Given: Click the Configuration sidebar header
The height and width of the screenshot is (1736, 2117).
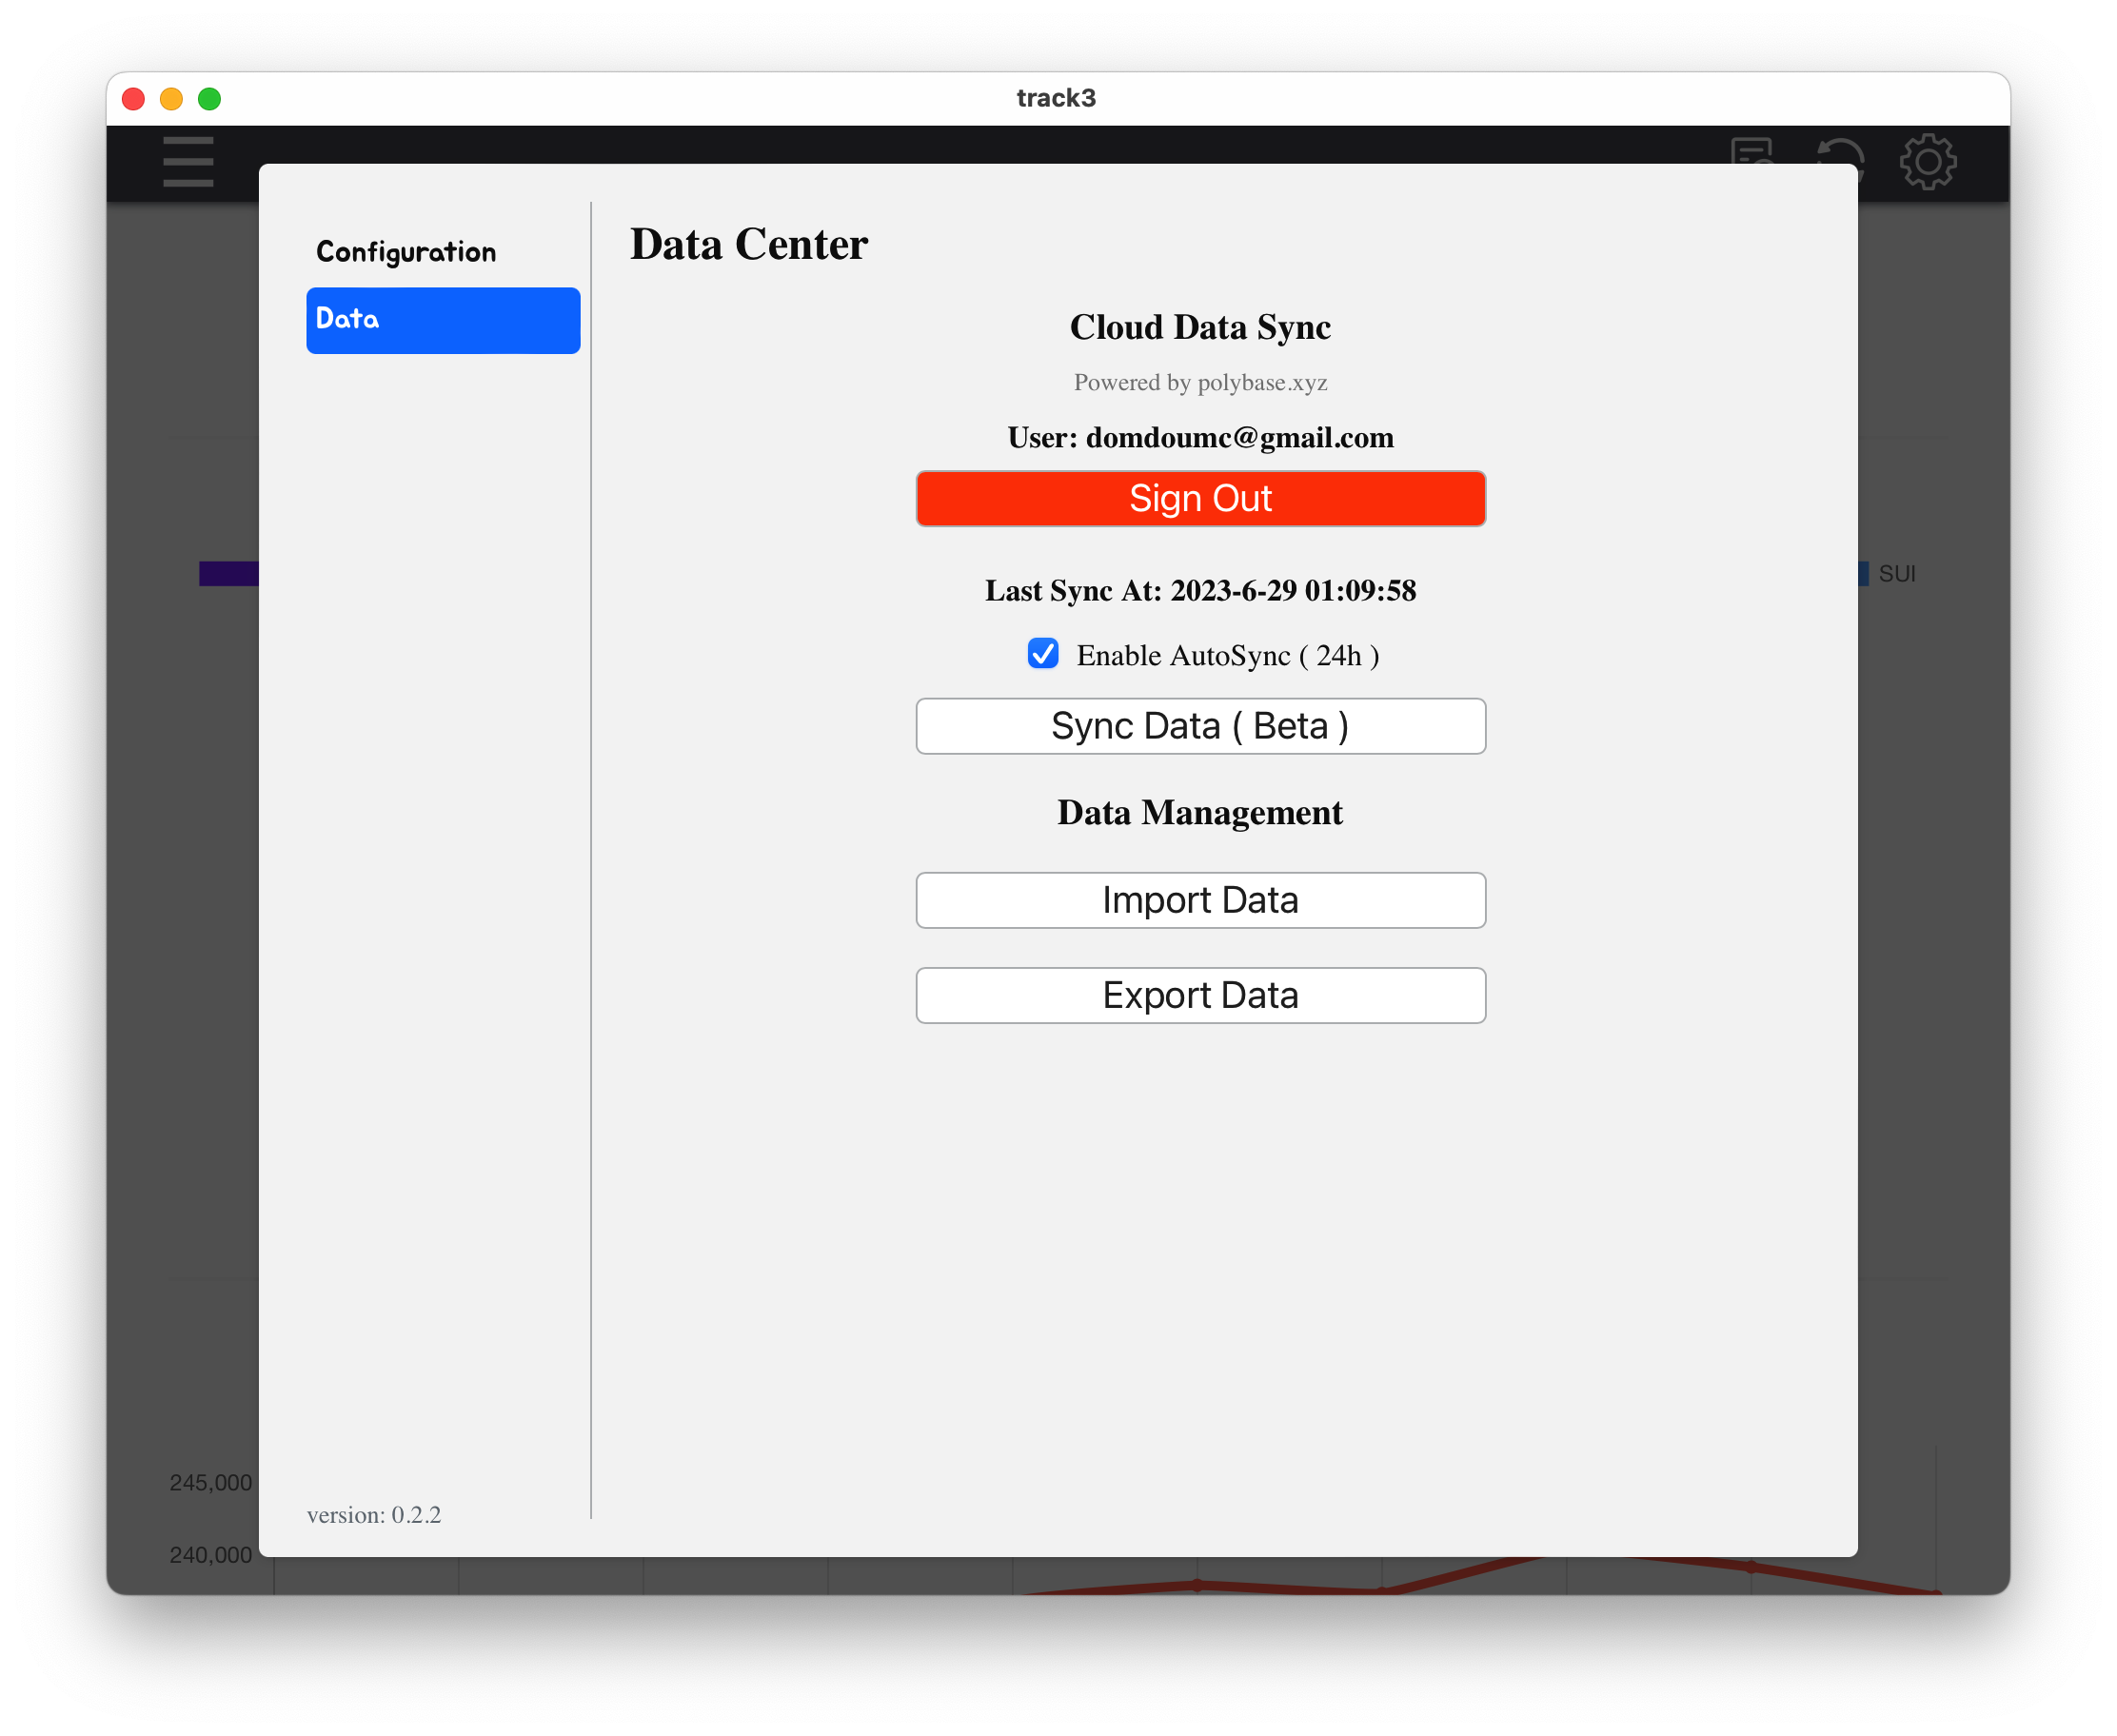Looking at the screenshot, I should 405,251.
